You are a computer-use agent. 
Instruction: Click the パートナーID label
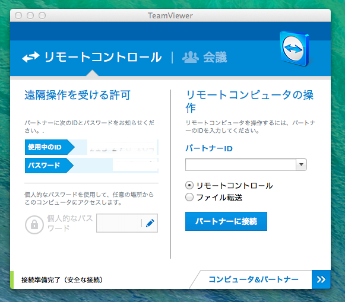point(209,148)
